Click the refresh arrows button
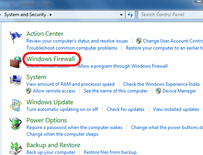Image resolution: width=203 pixels, height=155 pixels. pyautogui.click(x=130, y=15)
